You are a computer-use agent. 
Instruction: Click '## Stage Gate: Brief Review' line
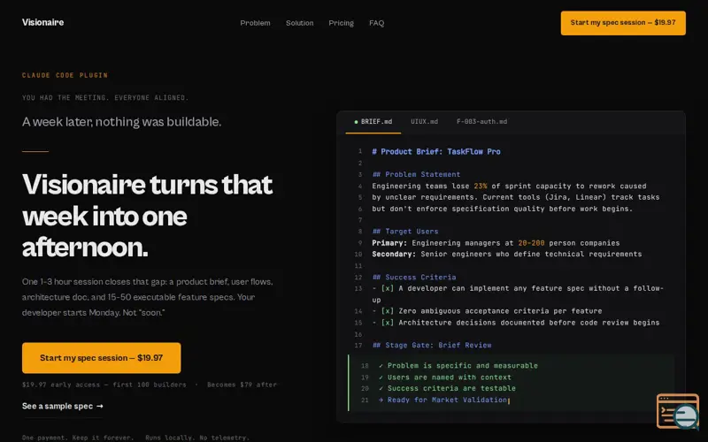[432, 345]
